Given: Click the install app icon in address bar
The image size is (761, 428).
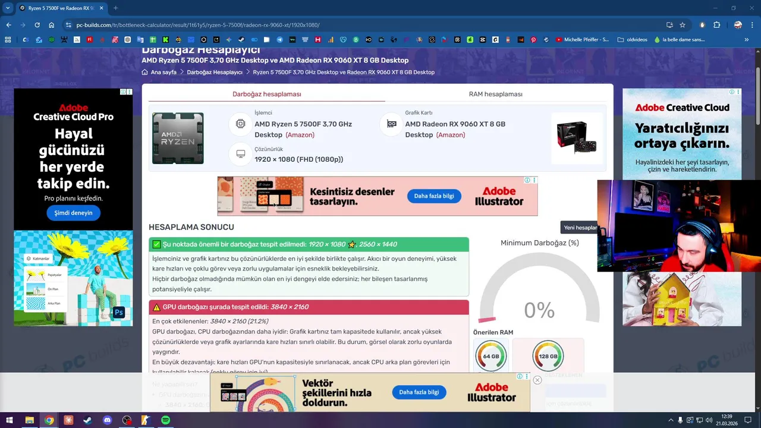Looking at the screenshot, I should [x=669, y=25].
